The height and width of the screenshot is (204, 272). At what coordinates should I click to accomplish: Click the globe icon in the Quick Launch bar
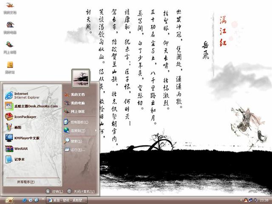31,200
